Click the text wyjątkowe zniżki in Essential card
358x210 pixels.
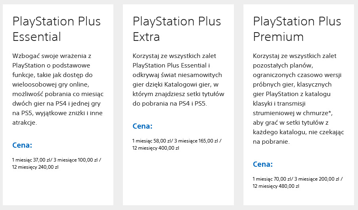click(x=66, y=113)
